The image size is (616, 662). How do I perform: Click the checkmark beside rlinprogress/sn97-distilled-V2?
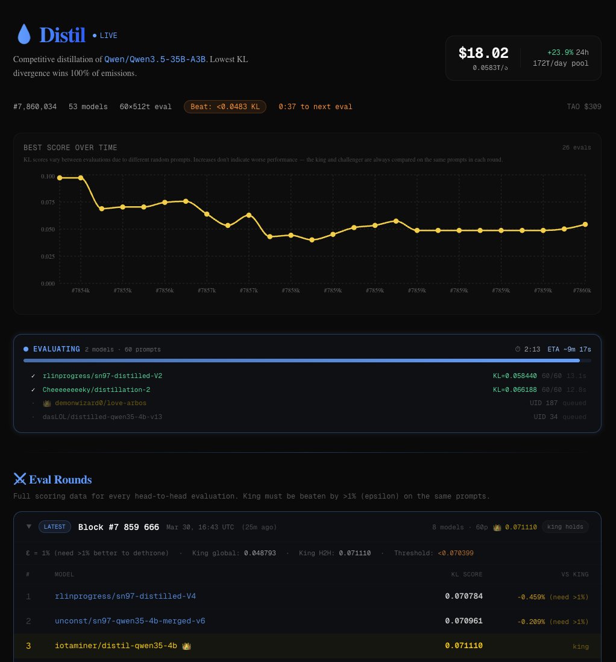click(x=33, y=376)
